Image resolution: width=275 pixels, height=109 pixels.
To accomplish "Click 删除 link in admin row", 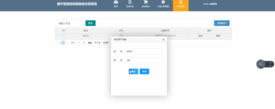I will click(x=218, y=36).
